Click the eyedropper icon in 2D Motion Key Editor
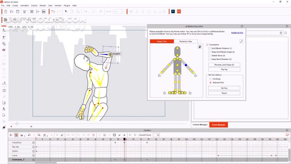Screen dimensions: 291x164 (241, 42)
